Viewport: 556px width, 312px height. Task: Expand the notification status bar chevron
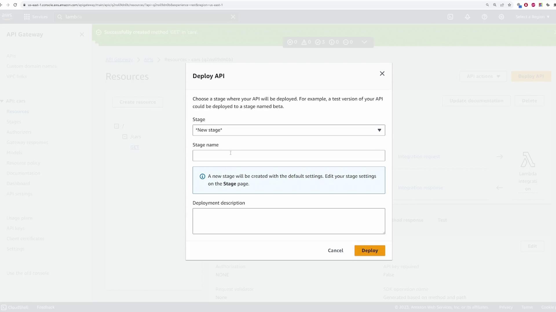click(364, 42)
